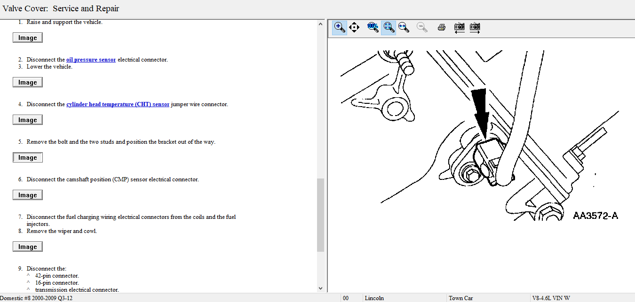Follow the cylinder head temperature (CHT) sensor link
The image size is (635, 302).
(118, 104)
